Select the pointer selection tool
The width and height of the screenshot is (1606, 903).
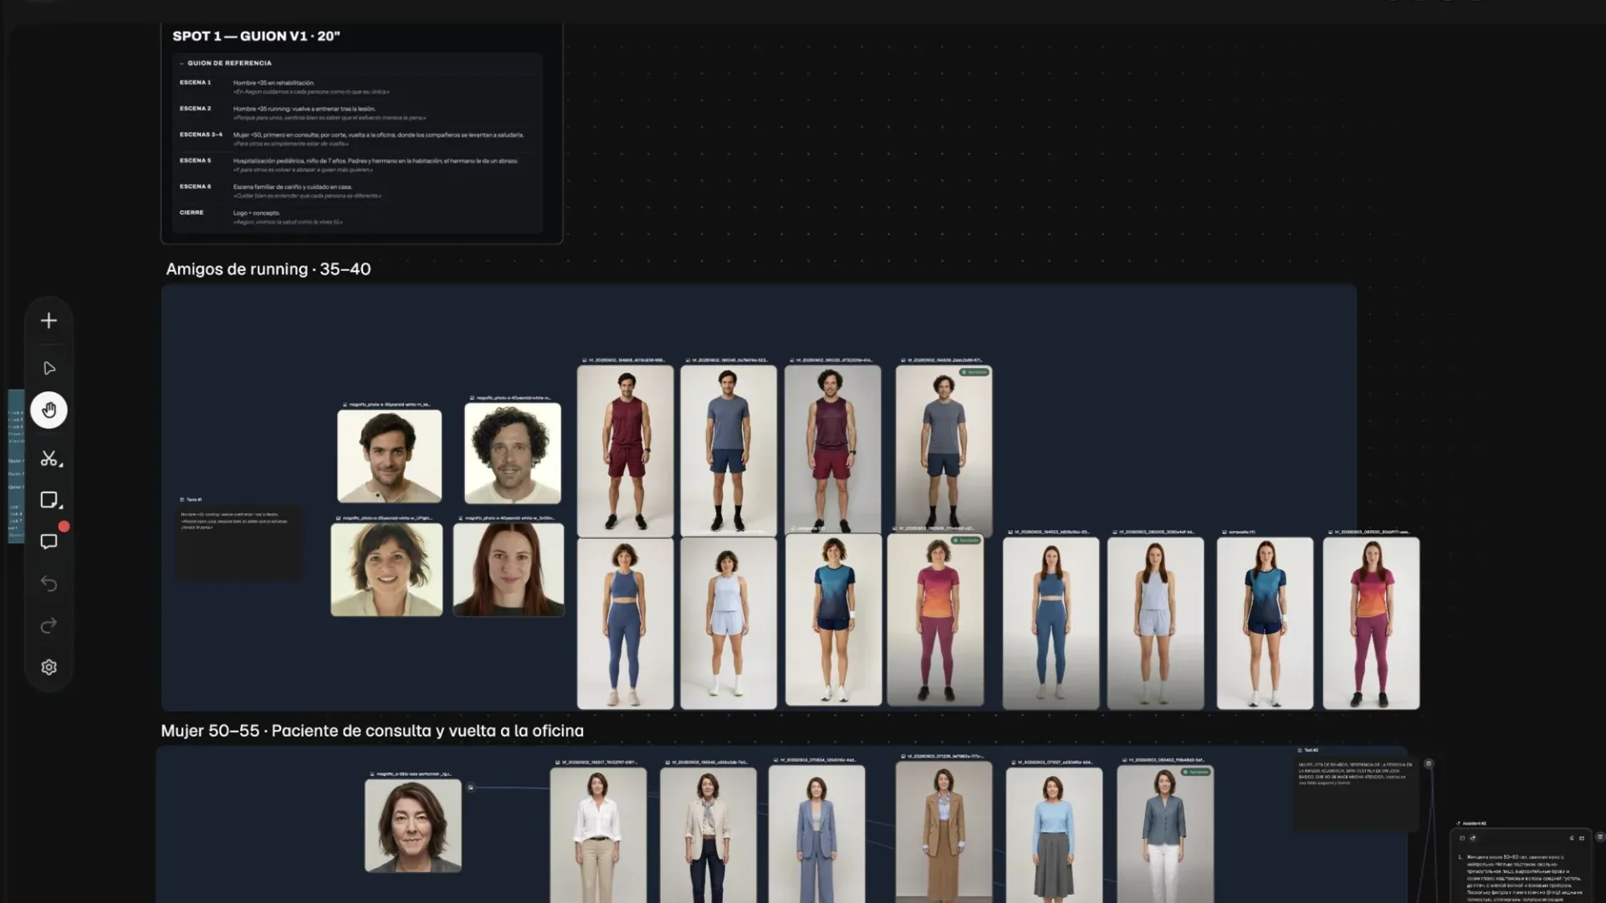[49, 369]
